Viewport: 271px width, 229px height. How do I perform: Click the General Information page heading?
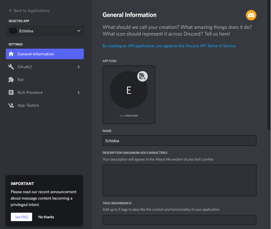[x=129, y=15]
